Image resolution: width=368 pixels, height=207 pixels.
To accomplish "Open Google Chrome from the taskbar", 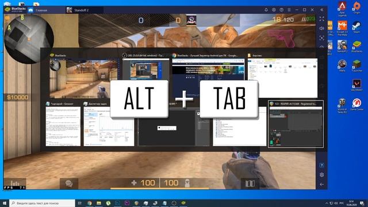I will [90, 203].
